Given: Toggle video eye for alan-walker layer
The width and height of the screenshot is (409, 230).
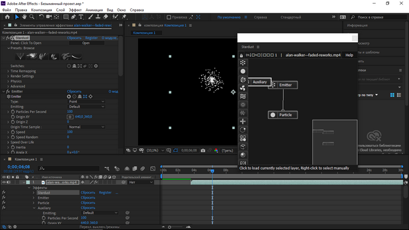Looking at the screenshot, I should click(x=4, y=182).
